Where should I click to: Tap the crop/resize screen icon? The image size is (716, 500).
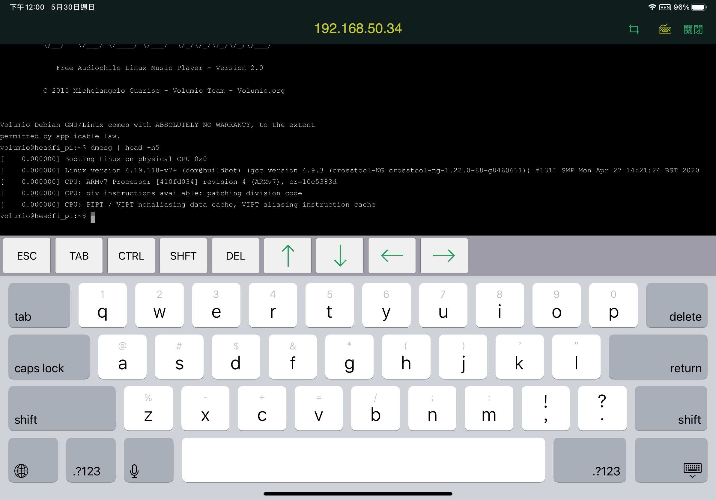click(x=634, y=29)
